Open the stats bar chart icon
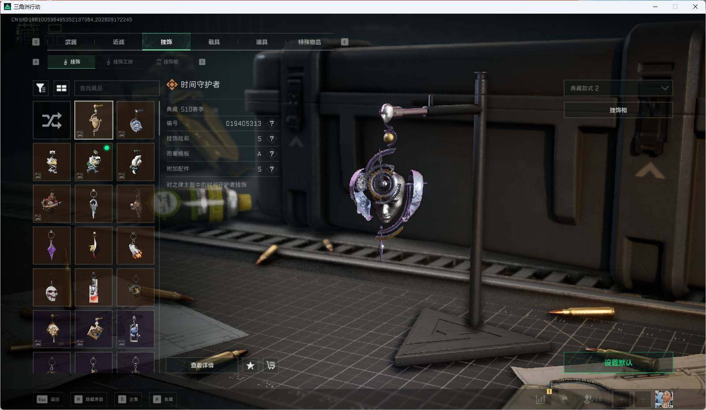Image resolution: width=706 pixels, height=410 pixels. [x=541, y=399]
